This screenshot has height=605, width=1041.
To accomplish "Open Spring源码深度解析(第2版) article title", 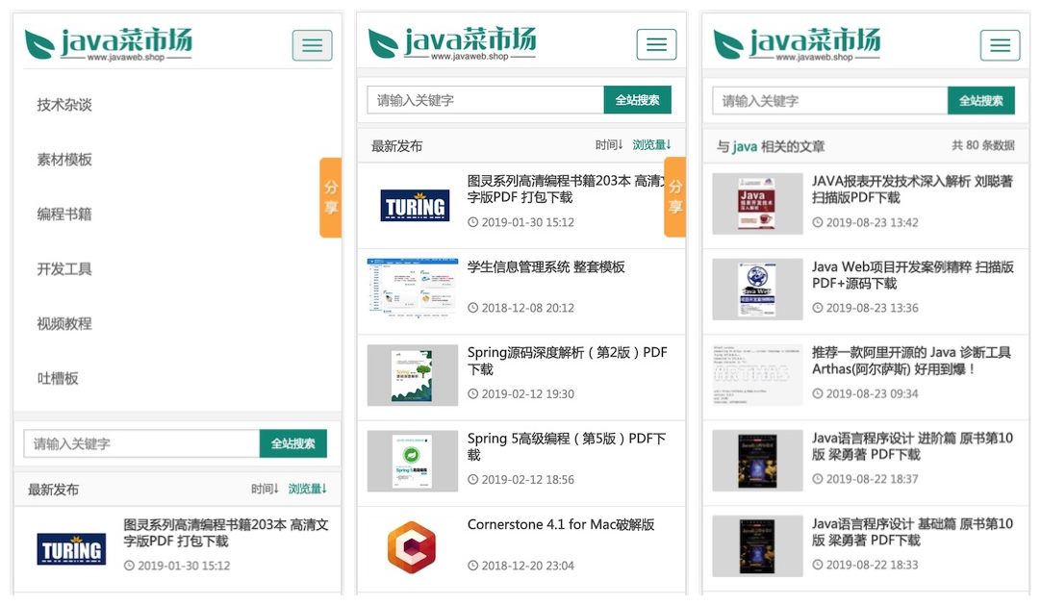I will click(x=567, y=361).
